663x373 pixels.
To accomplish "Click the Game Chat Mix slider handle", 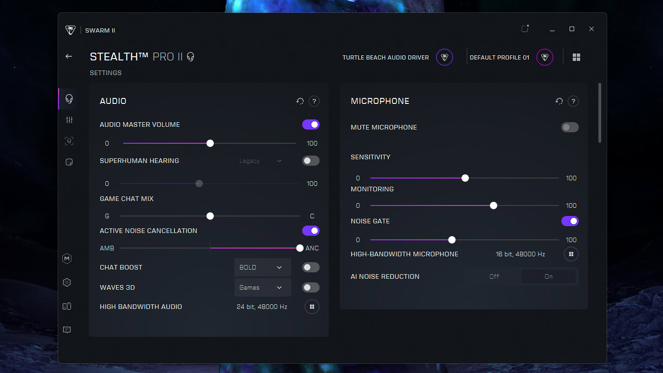I will click(x=210, y=216).
